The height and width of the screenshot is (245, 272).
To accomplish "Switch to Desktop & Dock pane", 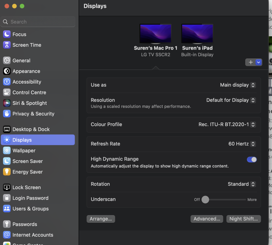I will [31, 129].
